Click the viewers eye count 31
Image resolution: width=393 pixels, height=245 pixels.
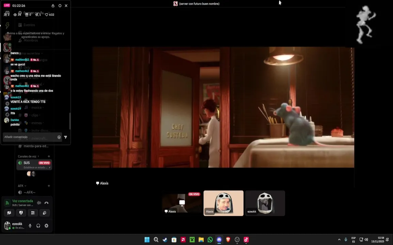[x=17, y=15]
